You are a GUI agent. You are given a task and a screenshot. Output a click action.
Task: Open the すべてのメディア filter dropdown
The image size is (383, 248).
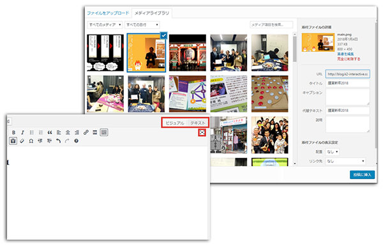pyautogui.click(x=105, y=25)
